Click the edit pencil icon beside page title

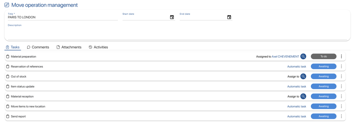pyautogui.click(x=7, y=5)
